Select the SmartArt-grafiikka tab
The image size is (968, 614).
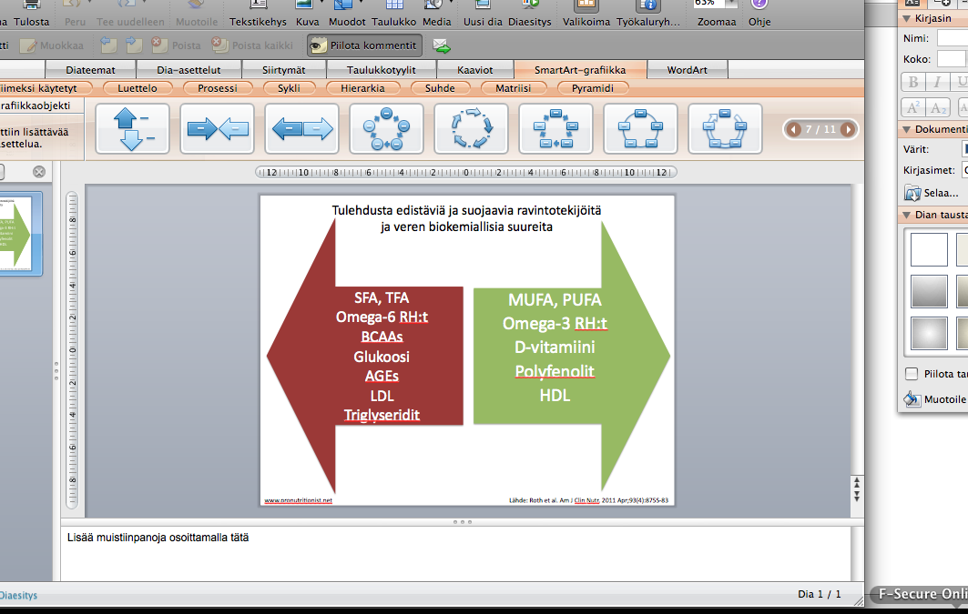pyautogui.click(x=580, y=70)
